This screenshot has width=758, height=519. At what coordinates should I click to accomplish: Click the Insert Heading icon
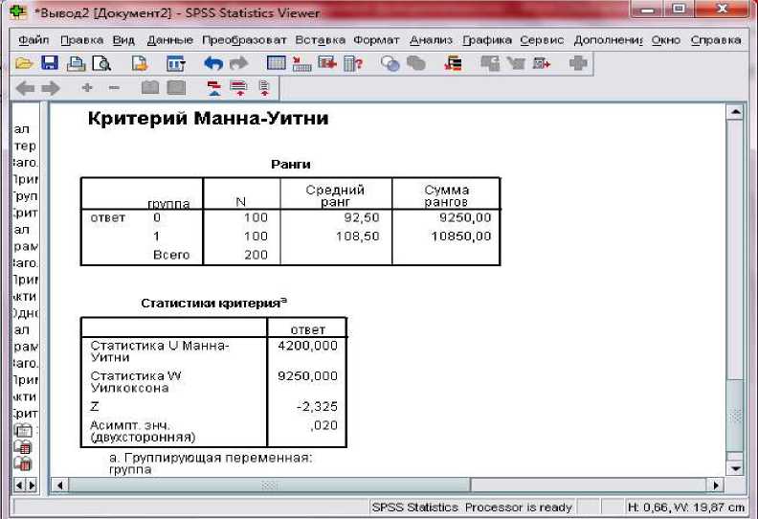pos(213,88)
